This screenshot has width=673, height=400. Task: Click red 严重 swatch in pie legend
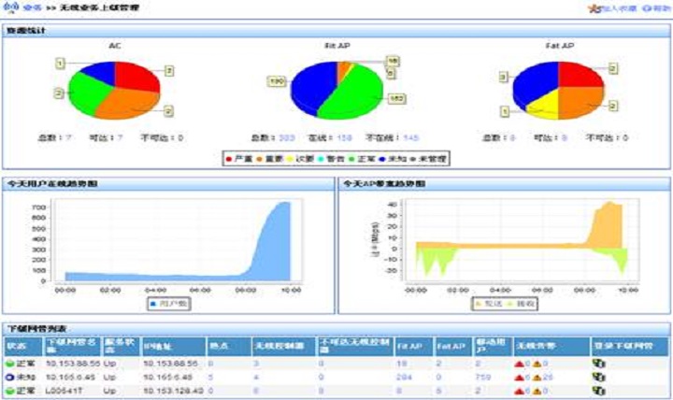pos(231,158)
